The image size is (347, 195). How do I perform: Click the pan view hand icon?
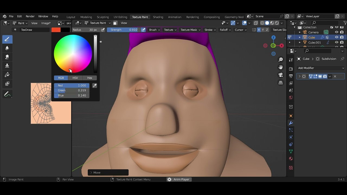click(x=281, y=67)
